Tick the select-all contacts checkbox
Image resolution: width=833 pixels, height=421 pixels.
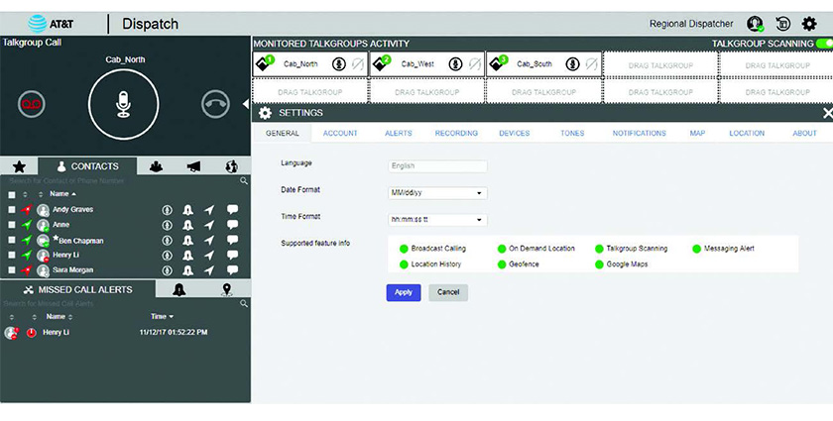12,195
